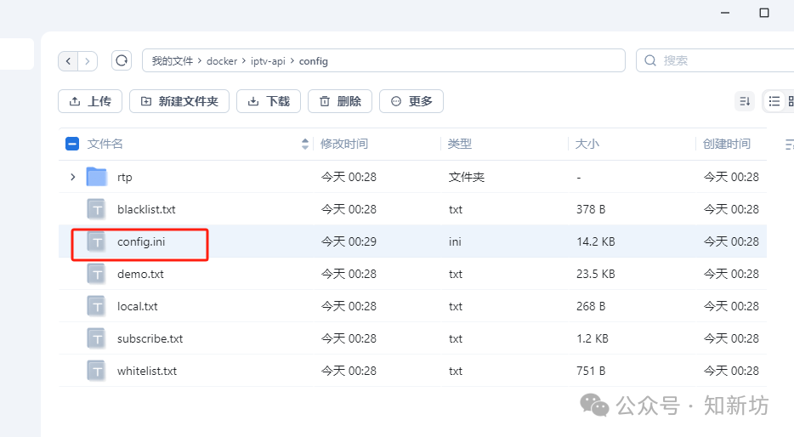Click the 文件名 column header
The height and width of the screenshot is (437, 794).
click(105, 144)
